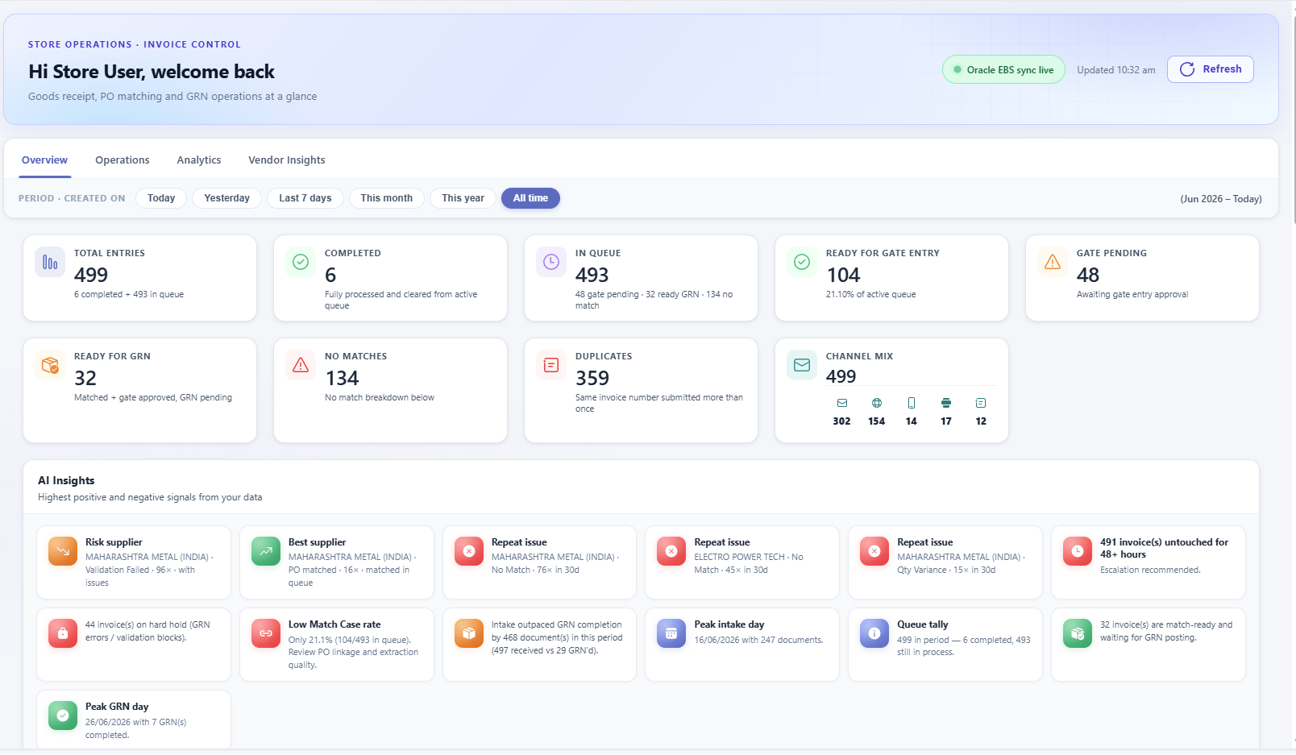Click the Queue tally info icon
This screenshot has width=1296, height=755.
(874, 634)
